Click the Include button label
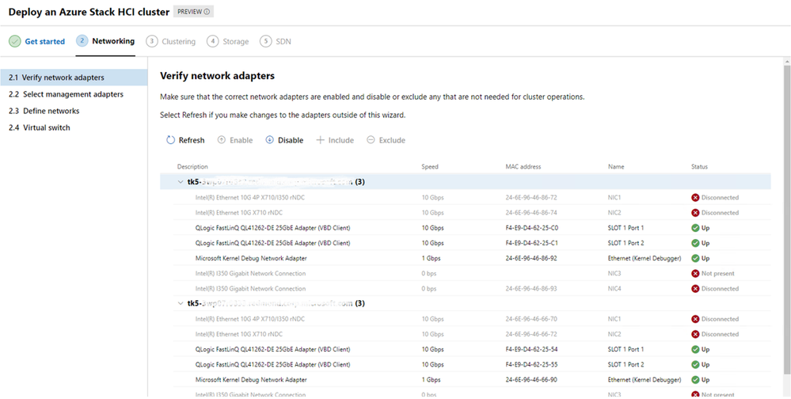The width and height of the screenshot is (791, 399). click(341, 140)
